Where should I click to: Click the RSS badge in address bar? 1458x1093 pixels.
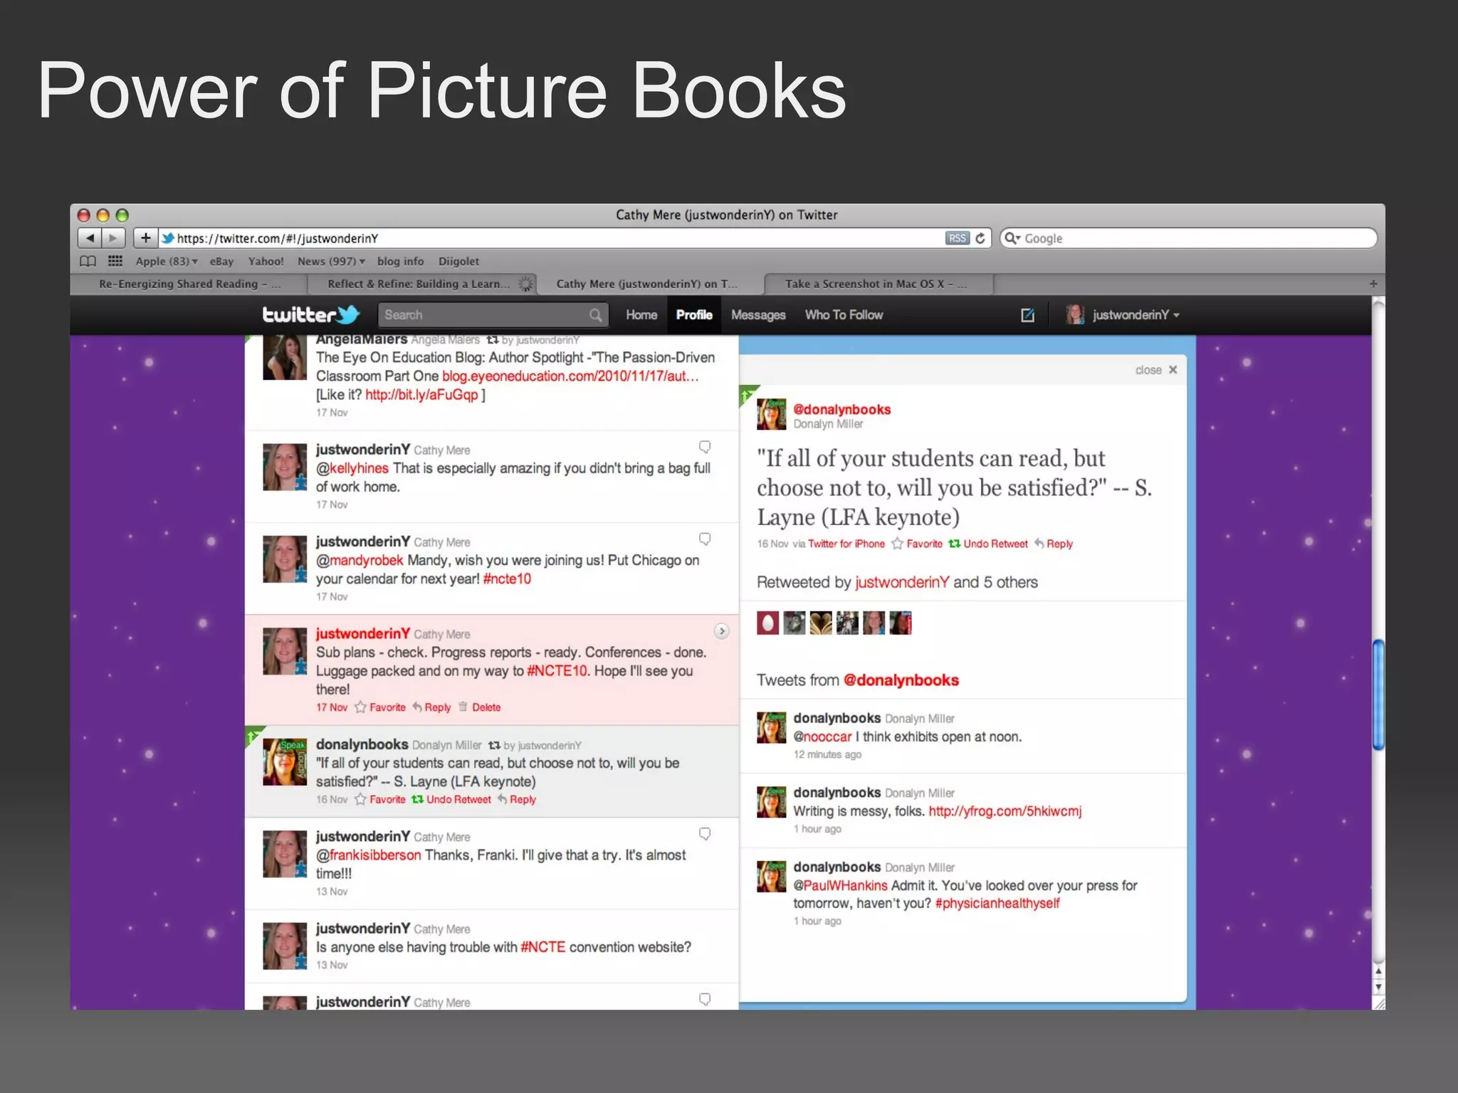click(x=958, y=238)
